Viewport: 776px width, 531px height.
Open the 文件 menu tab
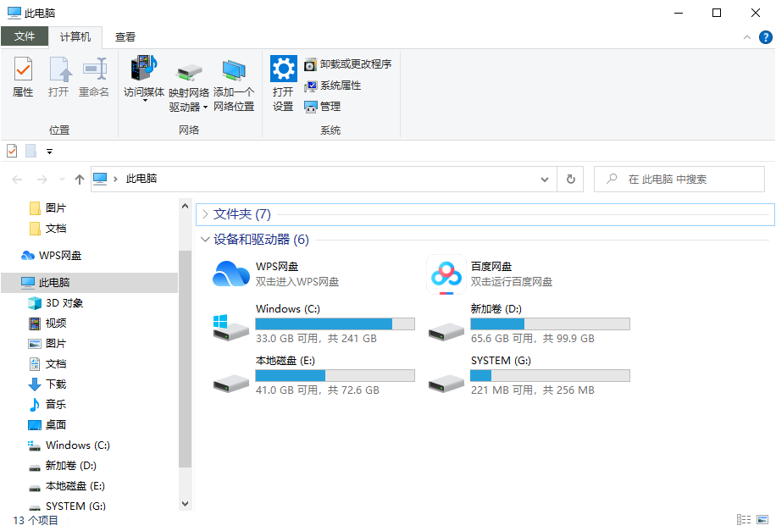coord(25,36)
